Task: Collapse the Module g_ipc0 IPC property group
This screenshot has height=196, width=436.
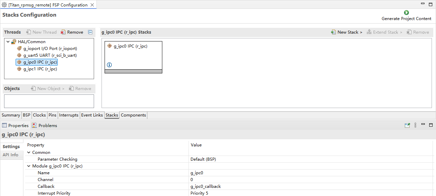Action: (29, 166)
